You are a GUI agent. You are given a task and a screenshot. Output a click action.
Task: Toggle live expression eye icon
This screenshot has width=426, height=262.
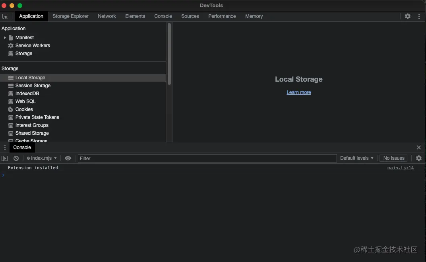68,158
